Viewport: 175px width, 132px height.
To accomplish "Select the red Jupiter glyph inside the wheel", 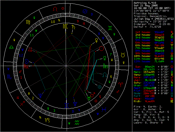I will 30,49.
